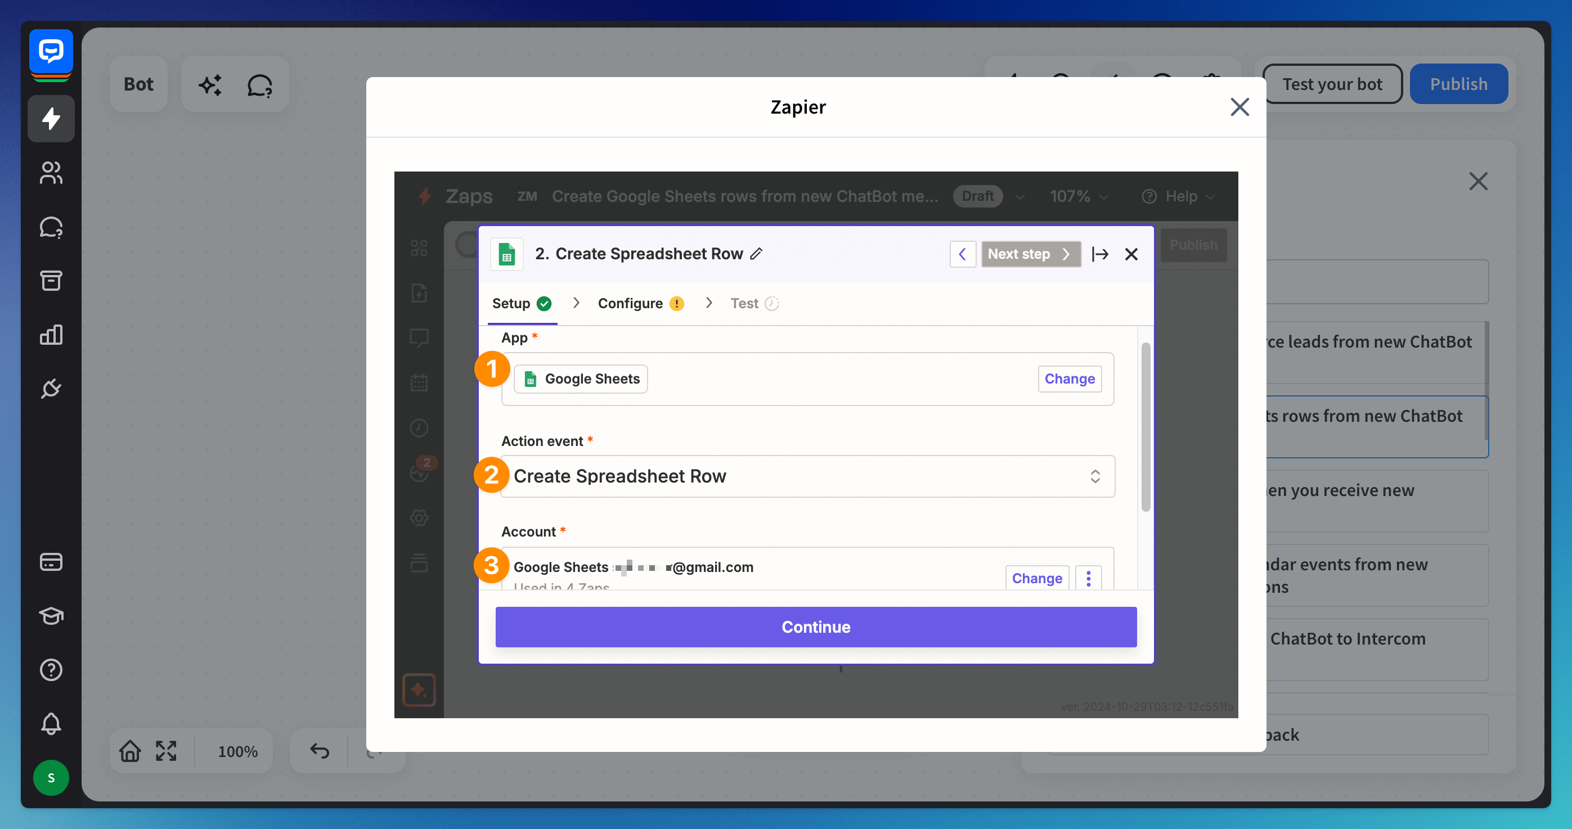
Task: Click the home icon in bottom toolbar
Action: tap(129, 751)
